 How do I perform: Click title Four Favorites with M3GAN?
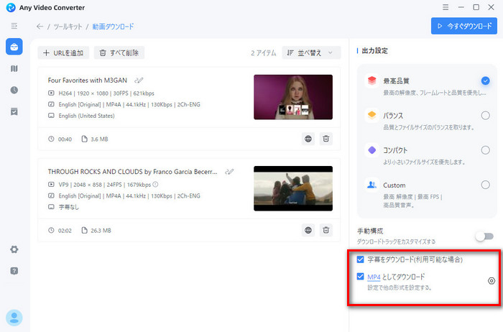tap(87, 80)
